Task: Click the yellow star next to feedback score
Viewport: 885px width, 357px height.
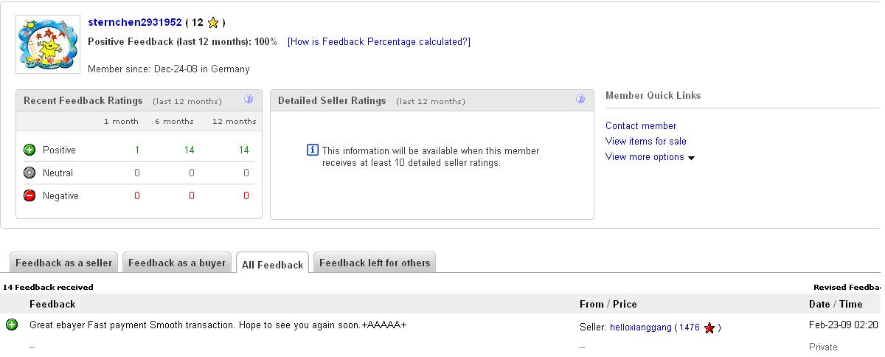Action: pyautogui.click(x=213, y=23)
